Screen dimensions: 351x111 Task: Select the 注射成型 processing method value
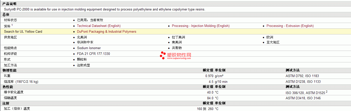point(83,65)
